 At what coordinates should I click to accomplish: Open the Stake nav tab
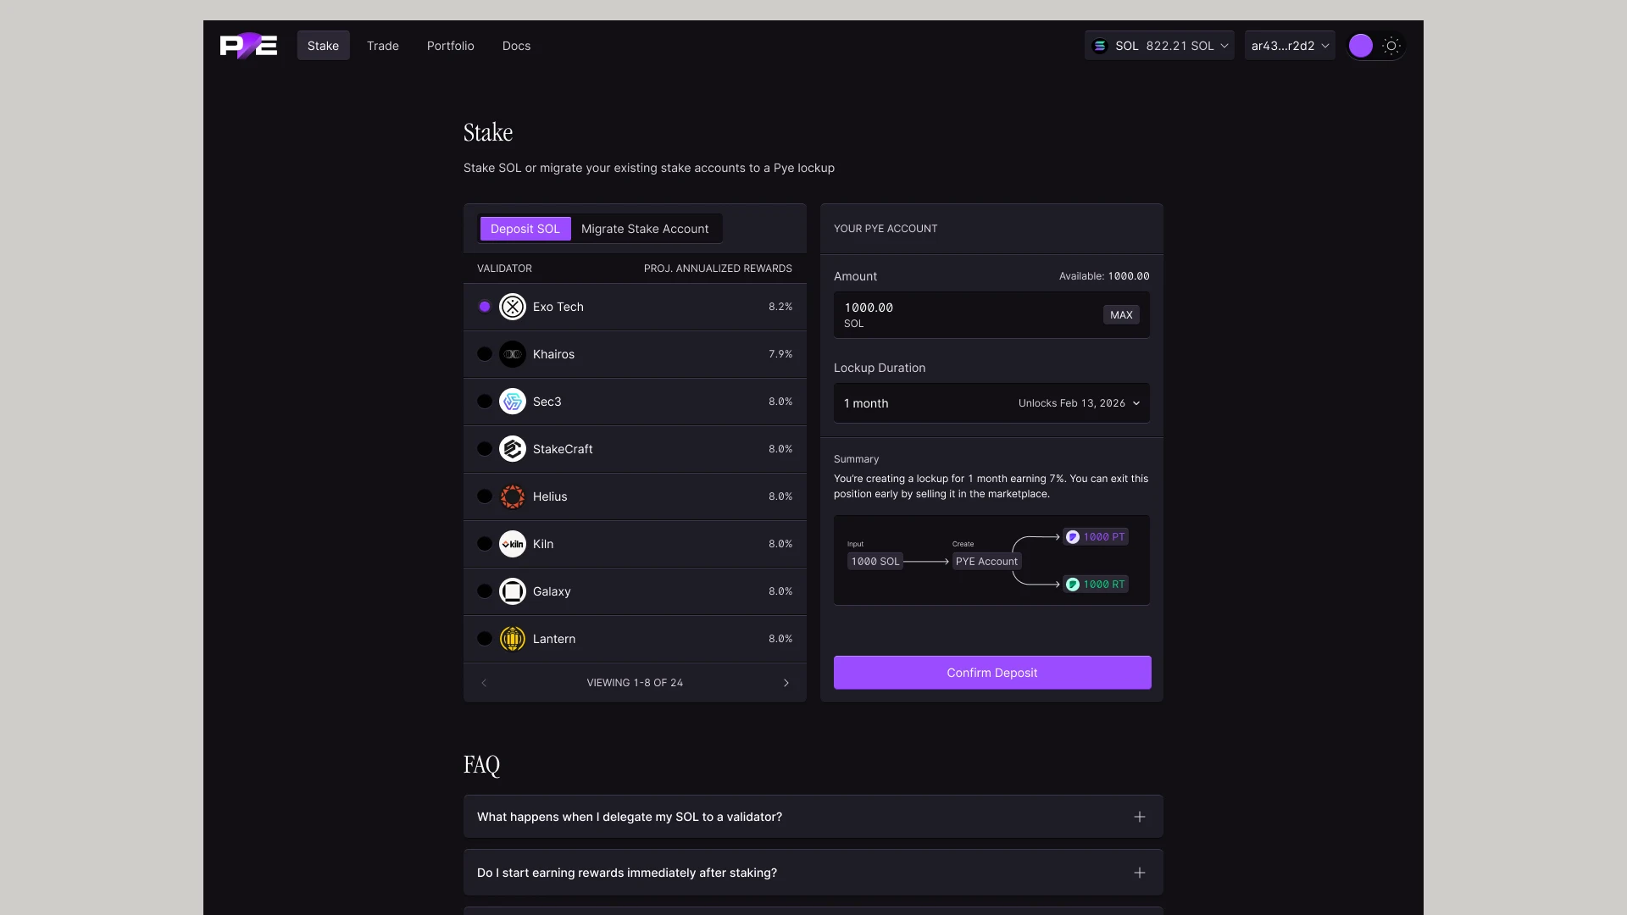323,46
